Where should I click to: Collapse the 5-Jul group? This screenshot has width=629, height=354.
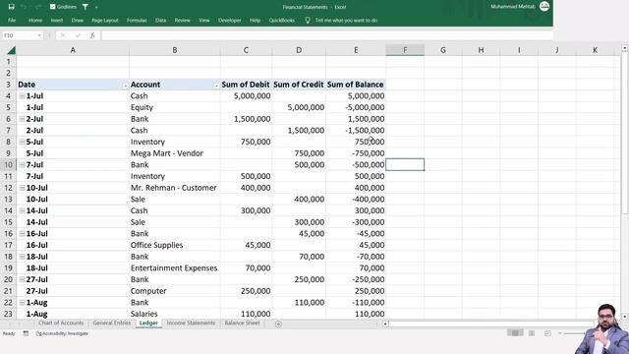pyautogui.click(x=22, y=142)
